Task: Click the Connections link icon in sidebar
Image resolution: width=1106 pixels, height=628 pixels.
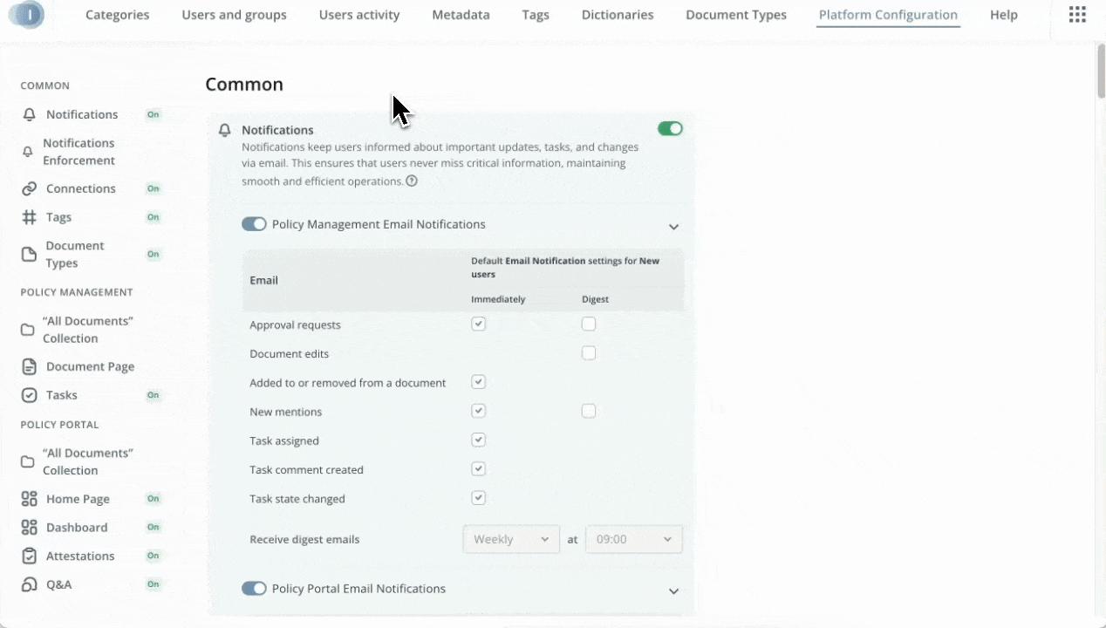Action: pyautogui.click(x=29, y=188)
